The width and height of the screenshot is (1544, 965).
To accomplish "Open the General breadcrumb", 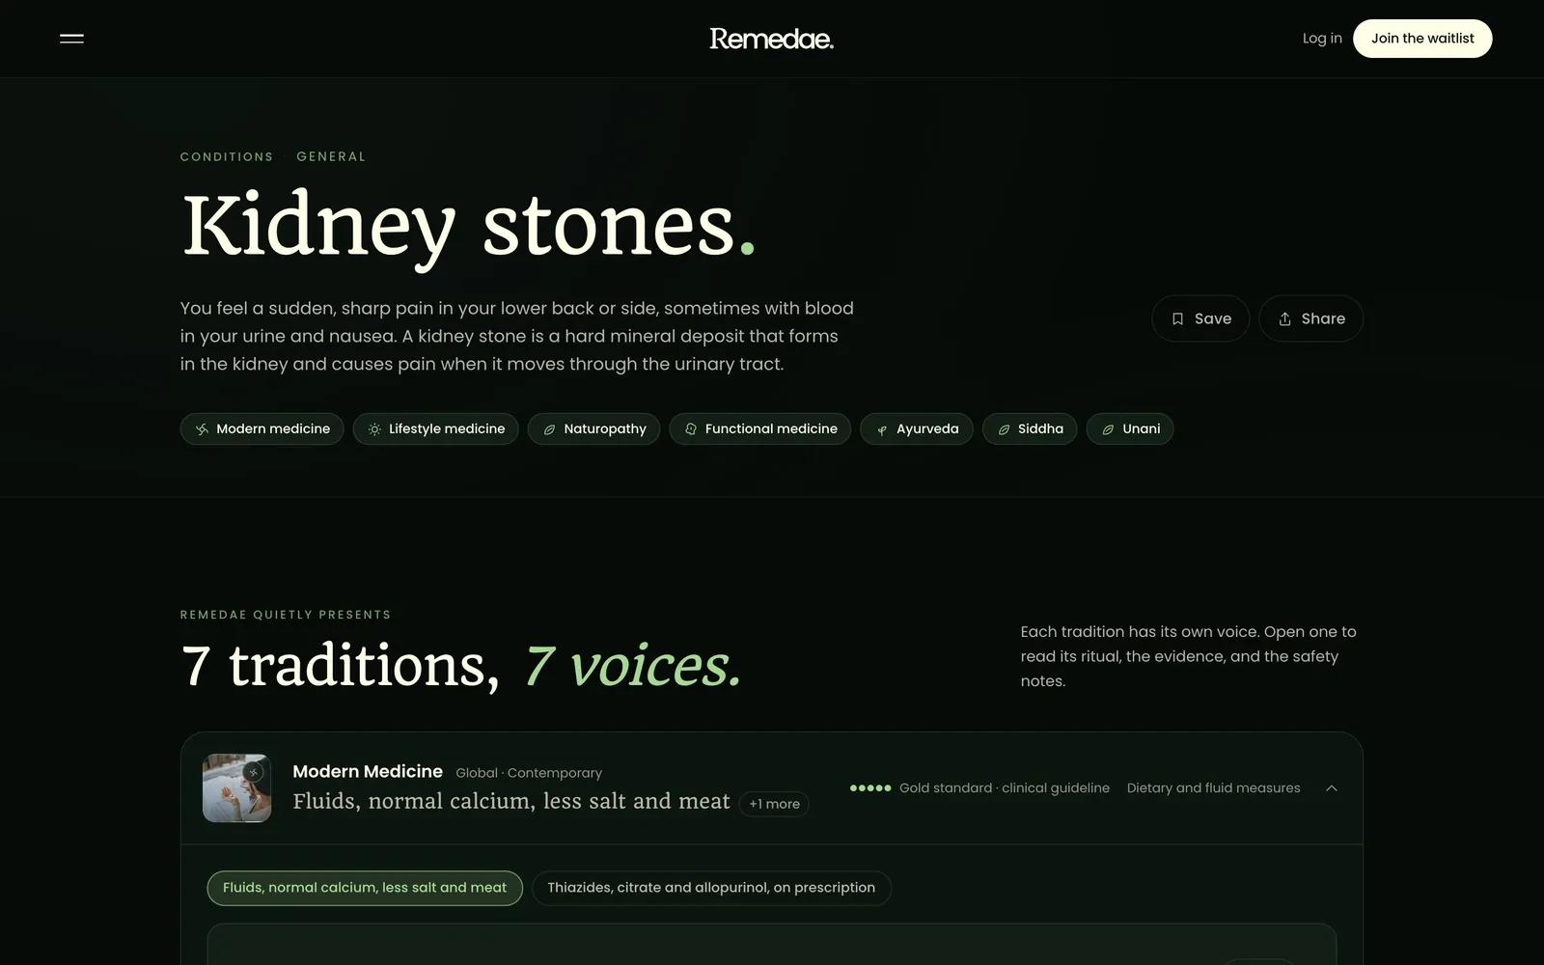I will click(x=331, y=156).
